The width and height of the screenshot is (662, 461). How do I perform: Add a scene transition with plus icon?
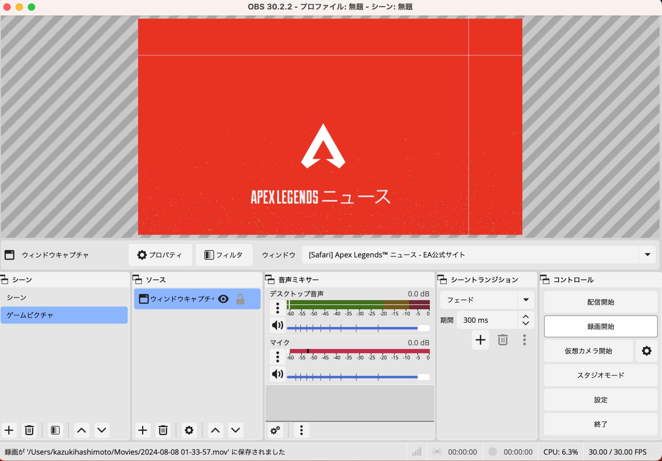tap(480, 340)
